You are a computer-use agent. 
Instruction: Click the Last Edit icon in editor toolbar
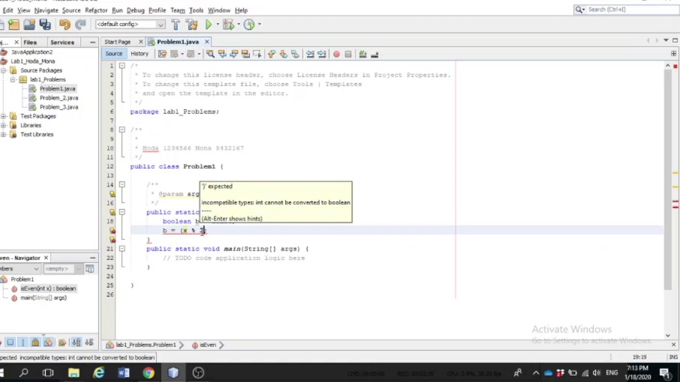point(163,54)
